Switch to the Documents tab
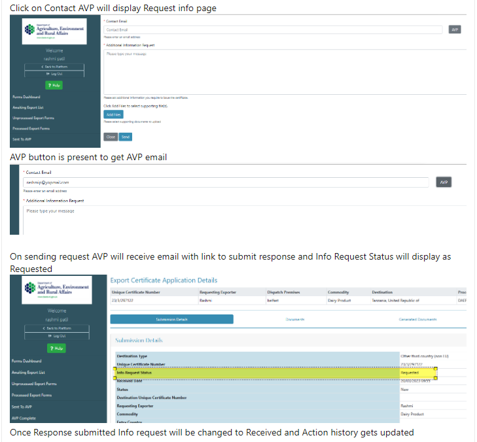Image resolution: width=477 pixels, height=442 pixels. pos(295,319)
